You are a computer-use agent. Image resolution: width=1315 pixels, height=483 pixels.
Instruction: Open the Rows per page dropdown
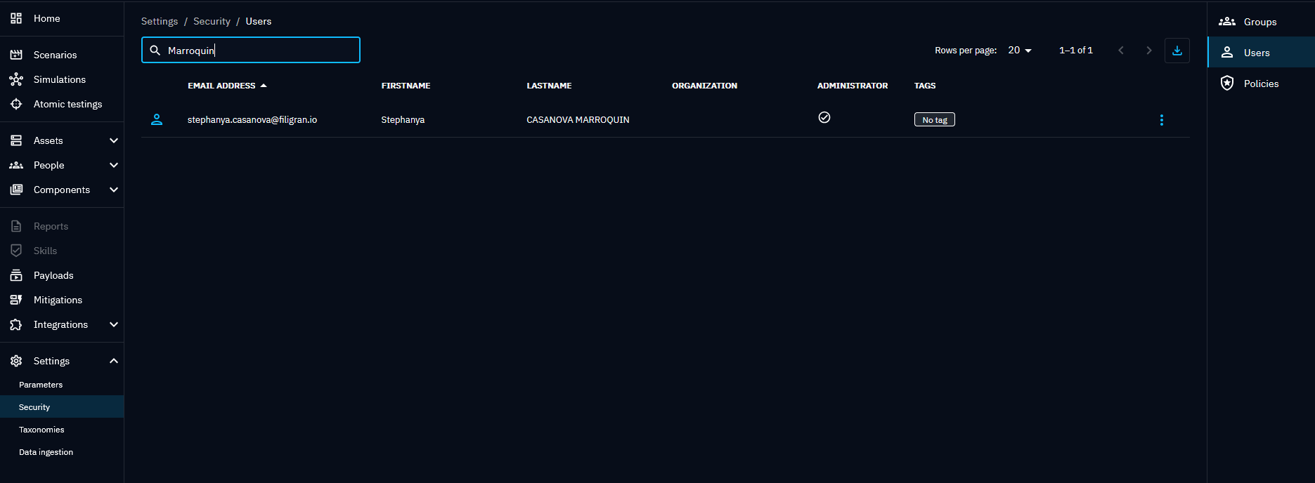point(1019,51)
